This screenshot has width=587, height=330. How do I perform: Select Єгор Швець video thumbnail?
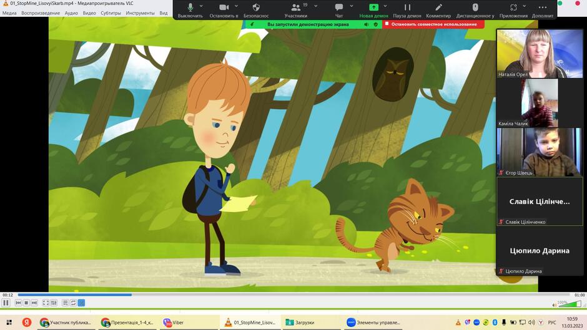(x=540, y=152)
